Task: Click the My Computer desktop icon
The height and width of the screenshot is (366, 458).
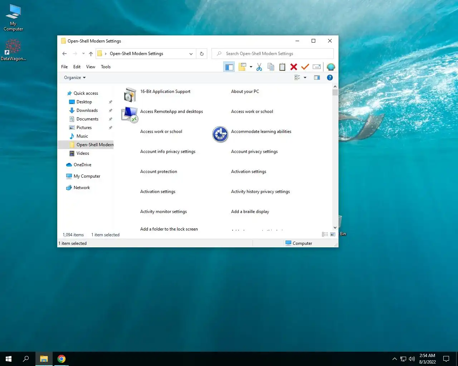Action: click(13, 18)
